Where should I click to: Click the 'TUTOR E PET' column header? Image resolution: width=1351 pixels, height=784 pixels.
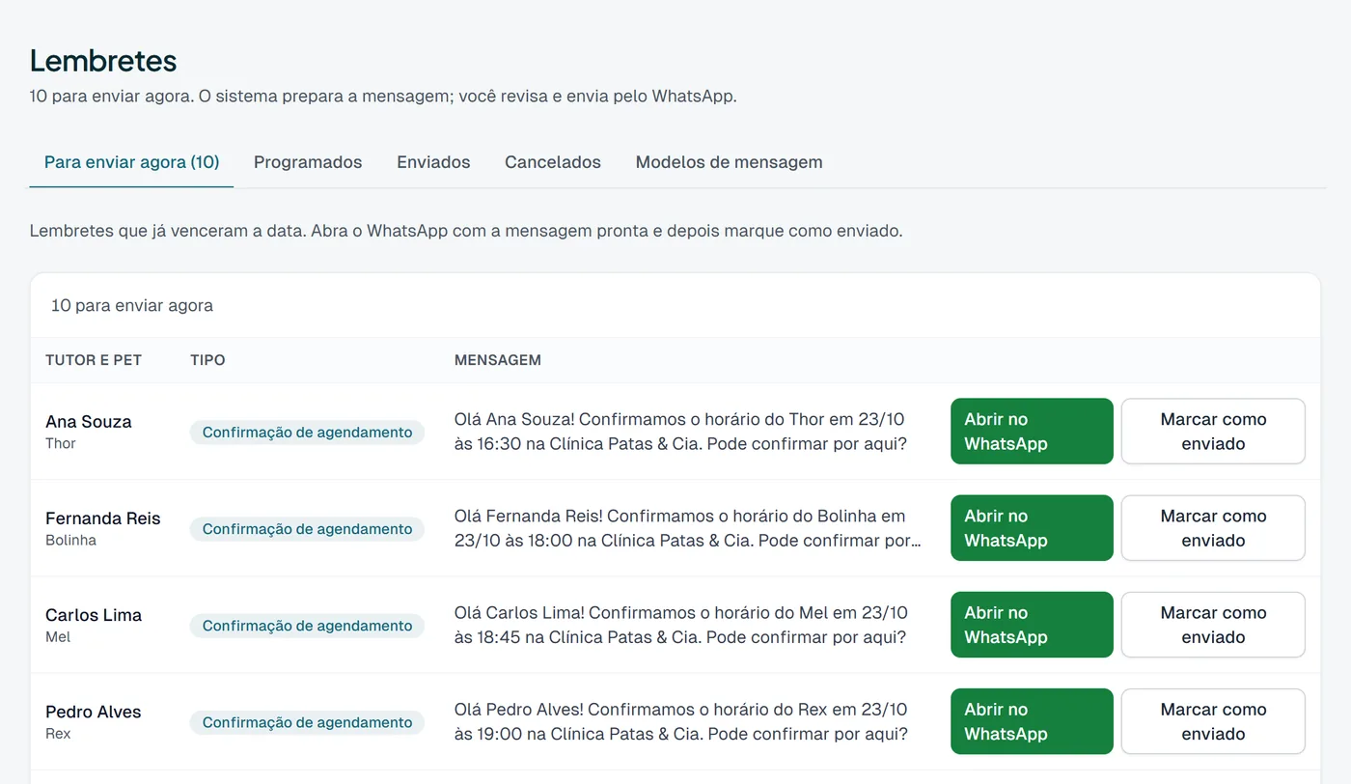tap(94, 360)
